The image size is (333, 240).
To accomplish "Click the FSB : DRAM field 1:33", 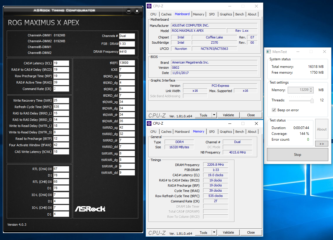I will click(127, 44).
